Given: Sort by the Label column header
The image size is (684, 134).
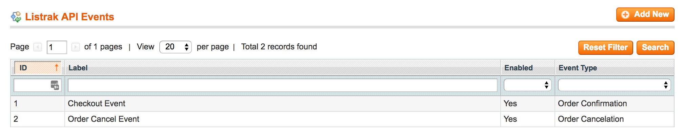Looking at the screenshot, I should [78, 68].
